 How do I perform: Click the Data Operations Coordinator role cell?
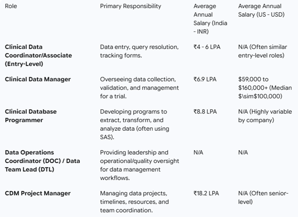click(42, 161)
